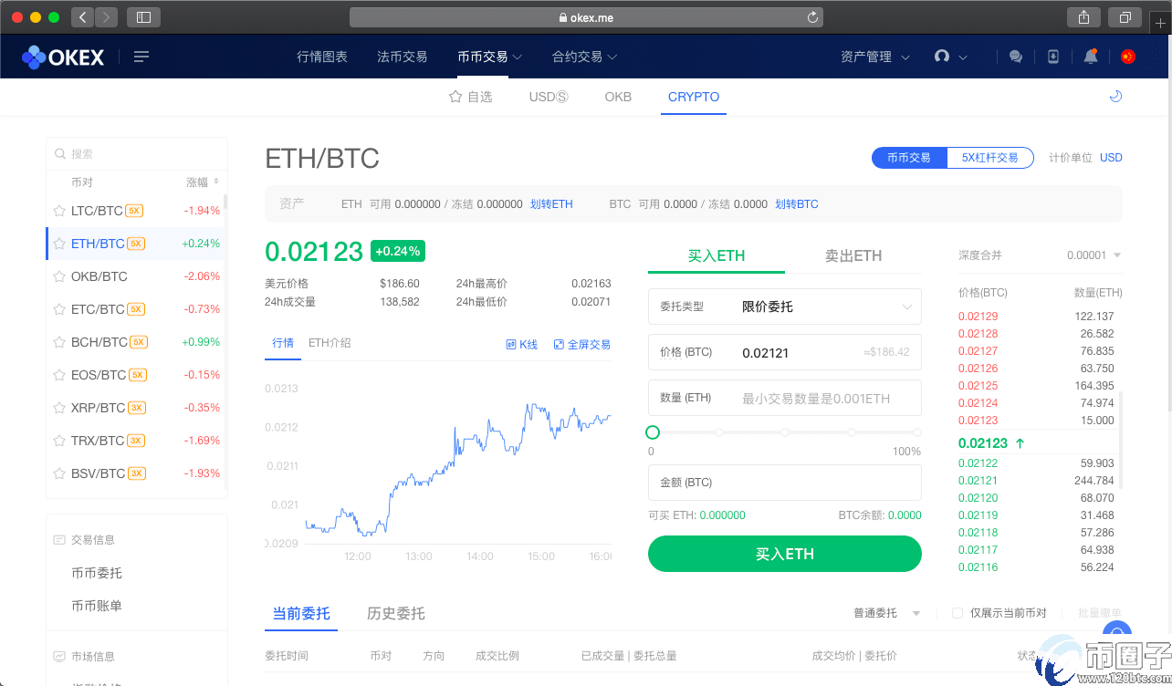Star the LTC/BTC pair as favorite
Image resolution: width=1172 pixels, height=686 pixels.
[x=59, y=211]
